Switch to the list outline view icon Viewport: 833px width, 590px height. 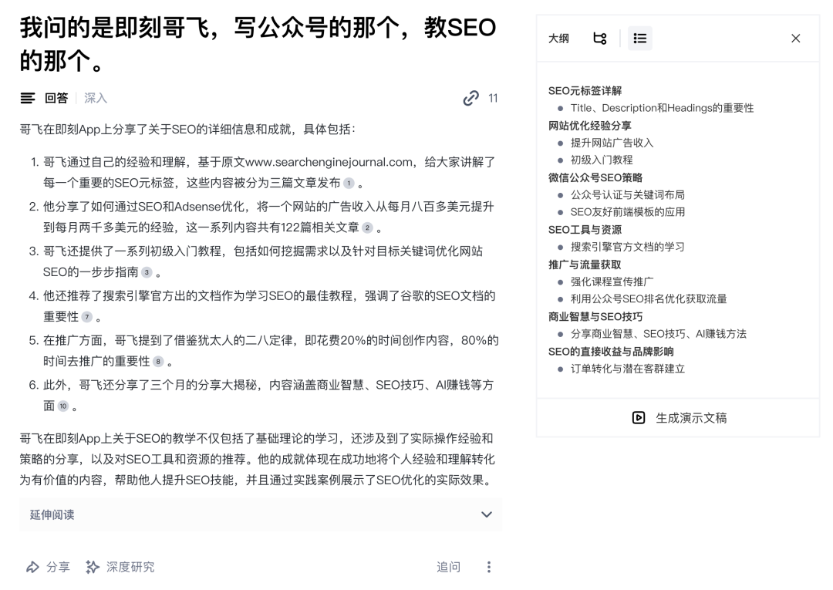coord(640,39)
